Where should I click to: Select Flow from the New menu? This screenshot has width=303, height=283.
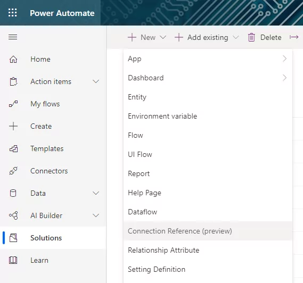tap(208, 135)
